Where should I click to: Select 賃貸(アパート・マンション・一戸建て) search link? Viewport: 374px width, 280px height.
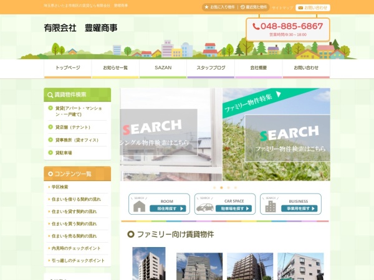point(79,111)
